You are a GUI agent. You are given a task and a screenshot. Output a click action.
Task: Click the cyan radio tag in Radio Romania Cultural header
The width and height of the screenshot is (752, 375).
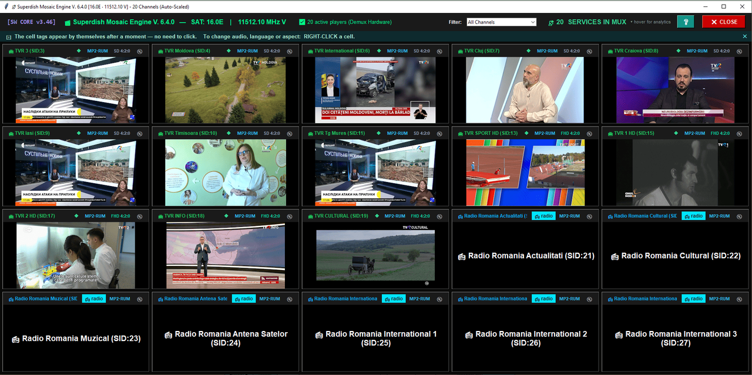[693, 216]
